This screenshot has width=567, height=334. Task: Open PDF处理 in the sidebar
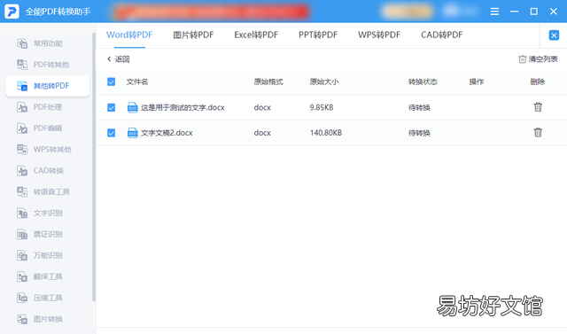pyautogui.click(x=40, y=107)
